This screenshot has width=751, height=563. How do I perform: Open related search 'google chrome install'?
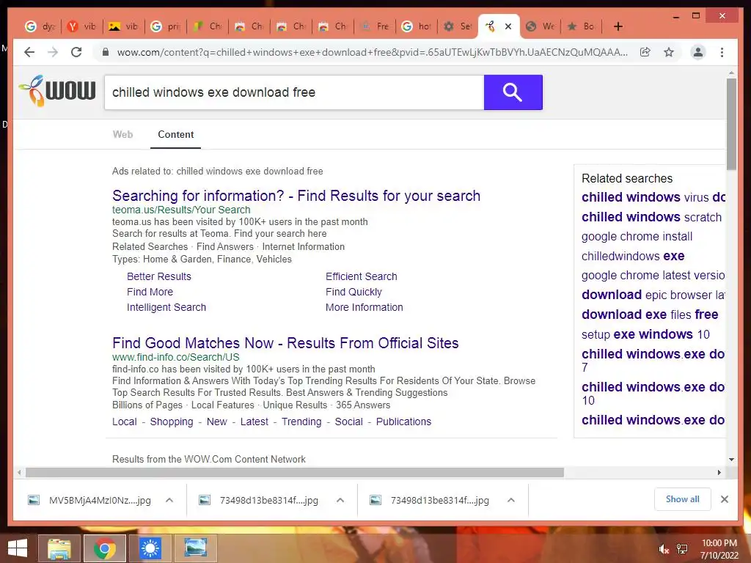tap(637, 237)
